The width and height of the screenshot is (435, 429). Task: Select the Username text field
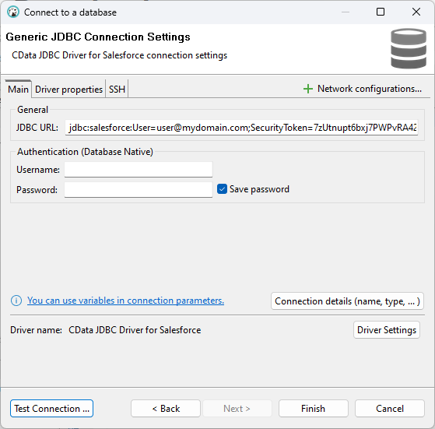pyautogui.click(x=139, y=170)
